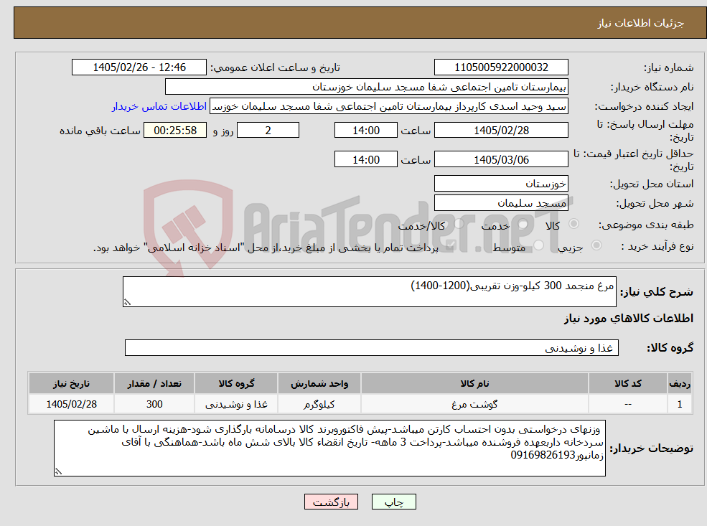
Task: Click the چاپ print button
Action: click(x=393, y=502)
